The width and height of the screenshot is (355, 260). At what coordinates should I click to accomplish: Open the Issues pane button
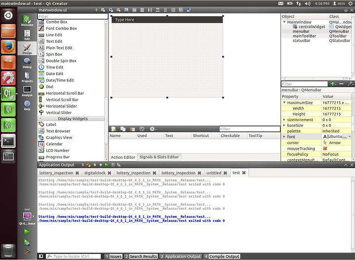coord(113,257)
